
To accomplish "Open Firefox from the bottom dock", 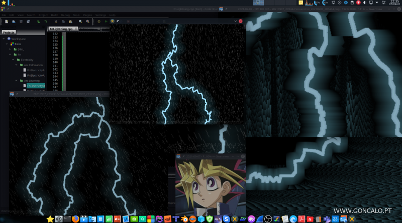I will [75, 219].
